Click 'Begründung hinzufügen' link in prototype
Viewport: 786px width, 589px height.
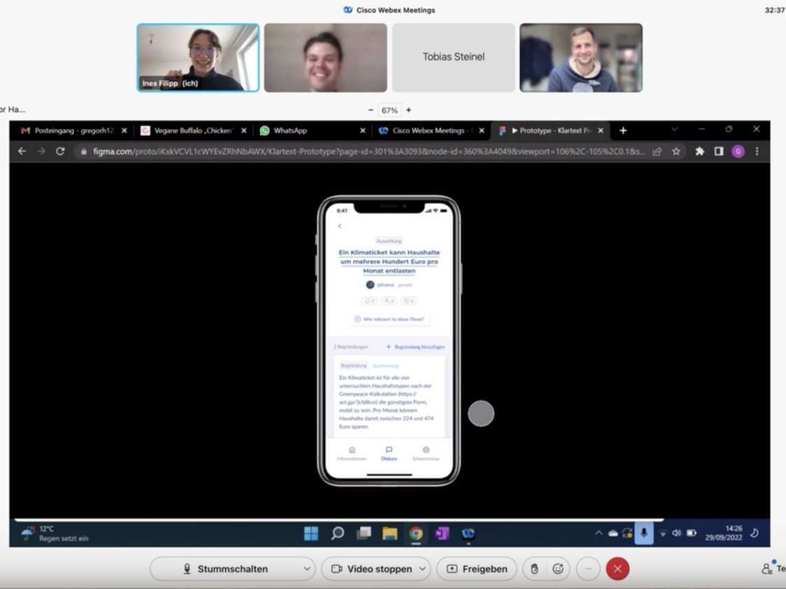(x=415, y=347)
